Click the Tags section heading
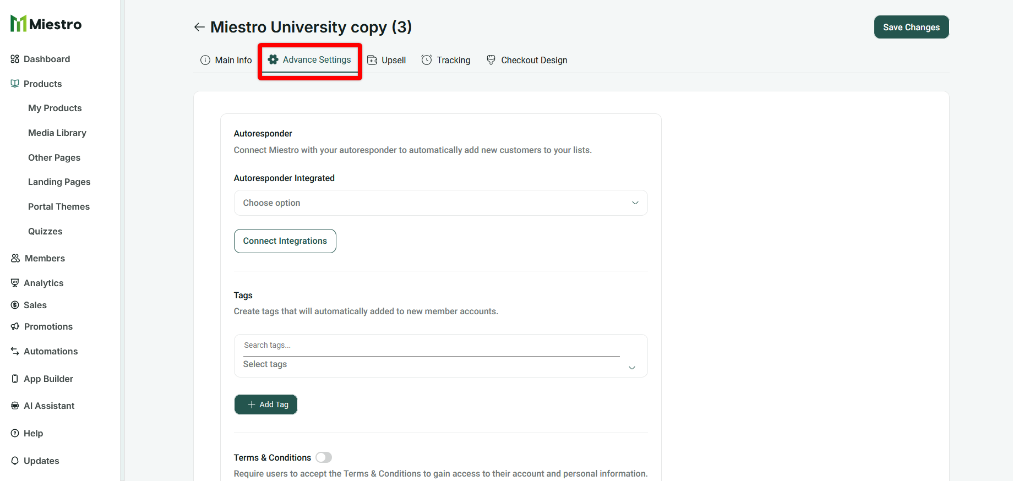This screenshot has width=1013, height=481. click(x=243, y=296)
